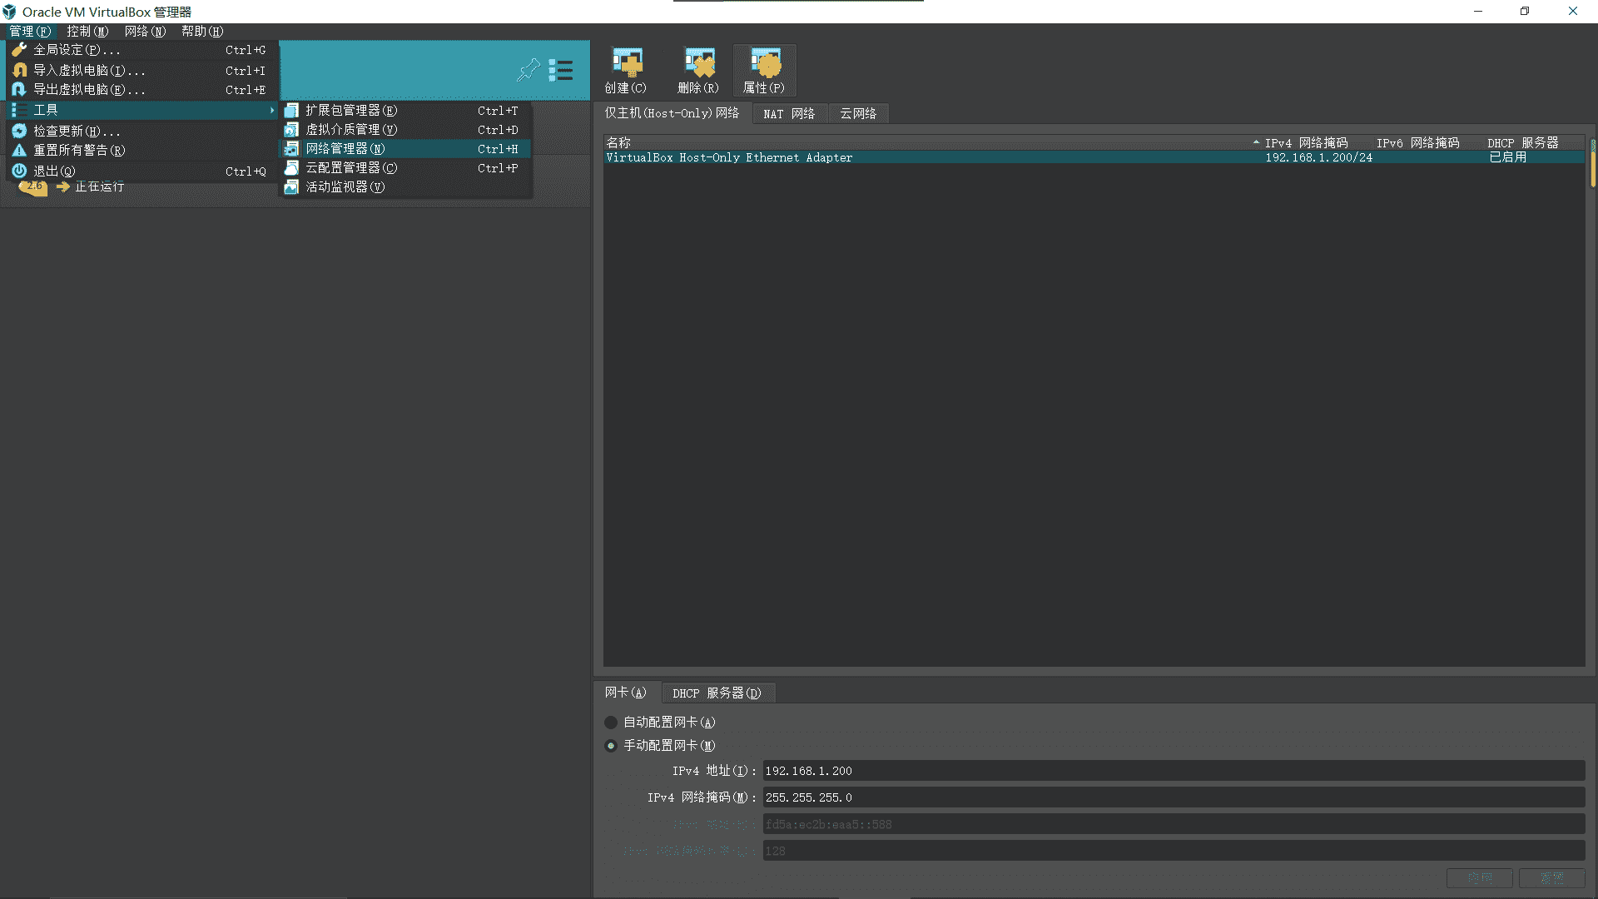This screenshot has height=899, width=1598.
Task: Select the DHCP 服务器(D) tab
Action: pyautogui.click(x=717, y=693)
